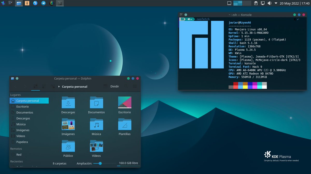Open the search icon in Dolphin toolbar

pos(126,87)
